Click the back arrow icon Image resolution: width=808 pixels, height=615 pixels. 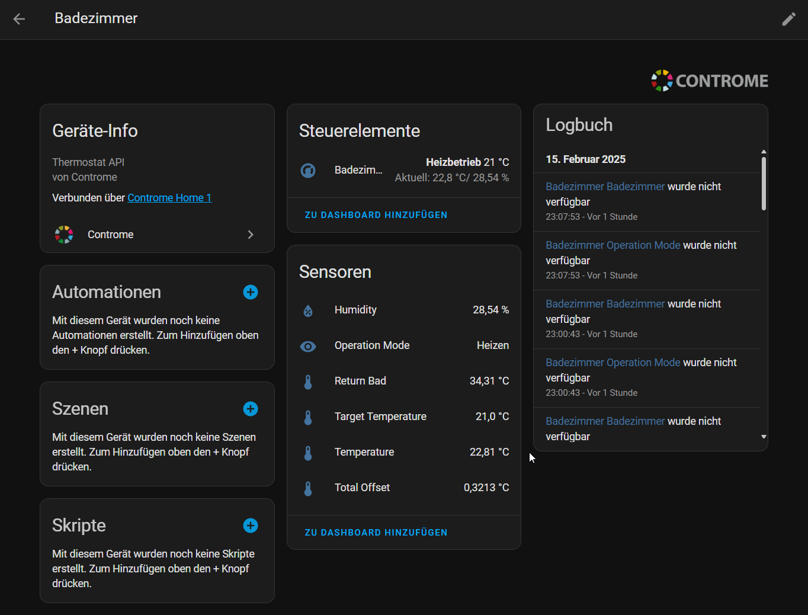19,19
